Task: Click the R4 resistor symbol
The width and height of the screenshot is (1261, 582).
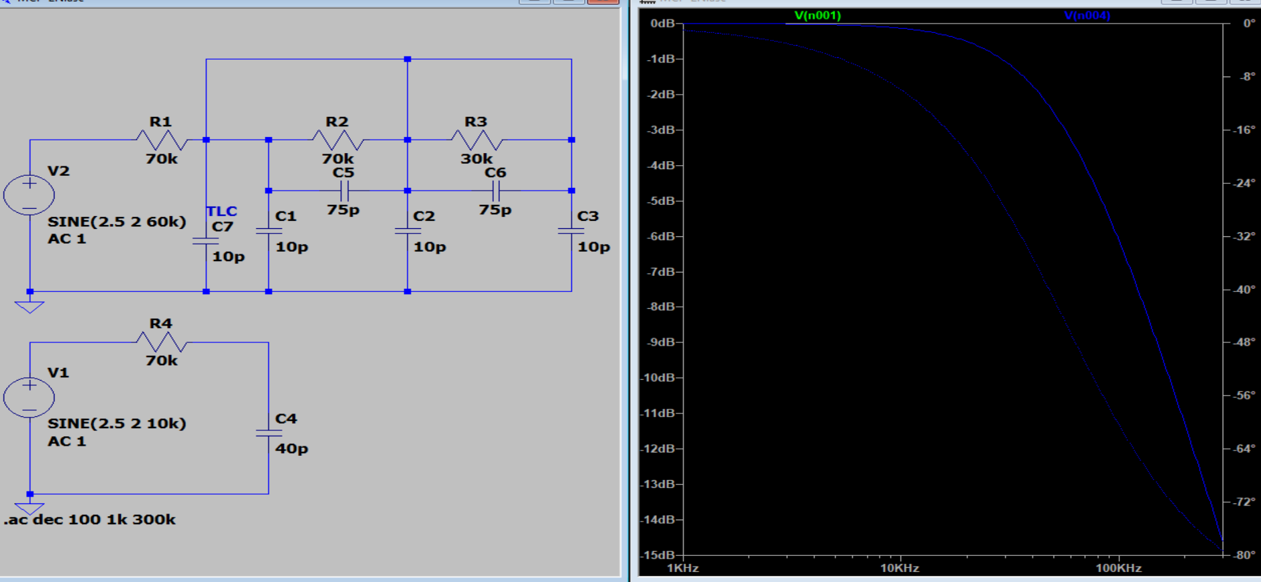Action: click(x=162, y=342)
